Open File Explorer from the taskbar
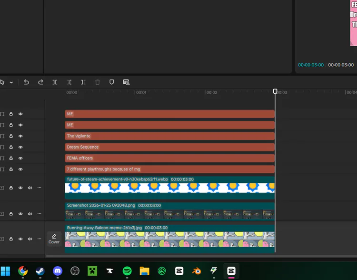 click(x=144, y=271)
